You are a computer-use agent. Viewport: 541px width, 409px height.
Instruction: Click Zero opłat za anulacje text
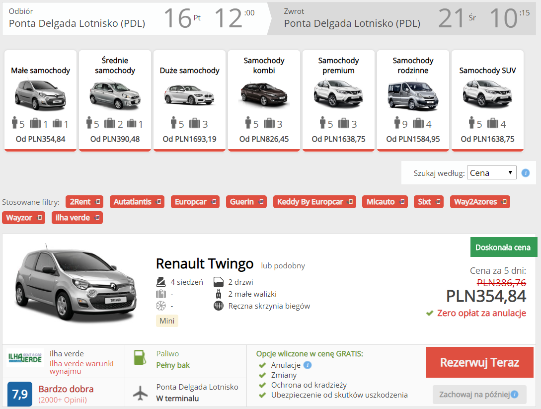tap(481, 313)
